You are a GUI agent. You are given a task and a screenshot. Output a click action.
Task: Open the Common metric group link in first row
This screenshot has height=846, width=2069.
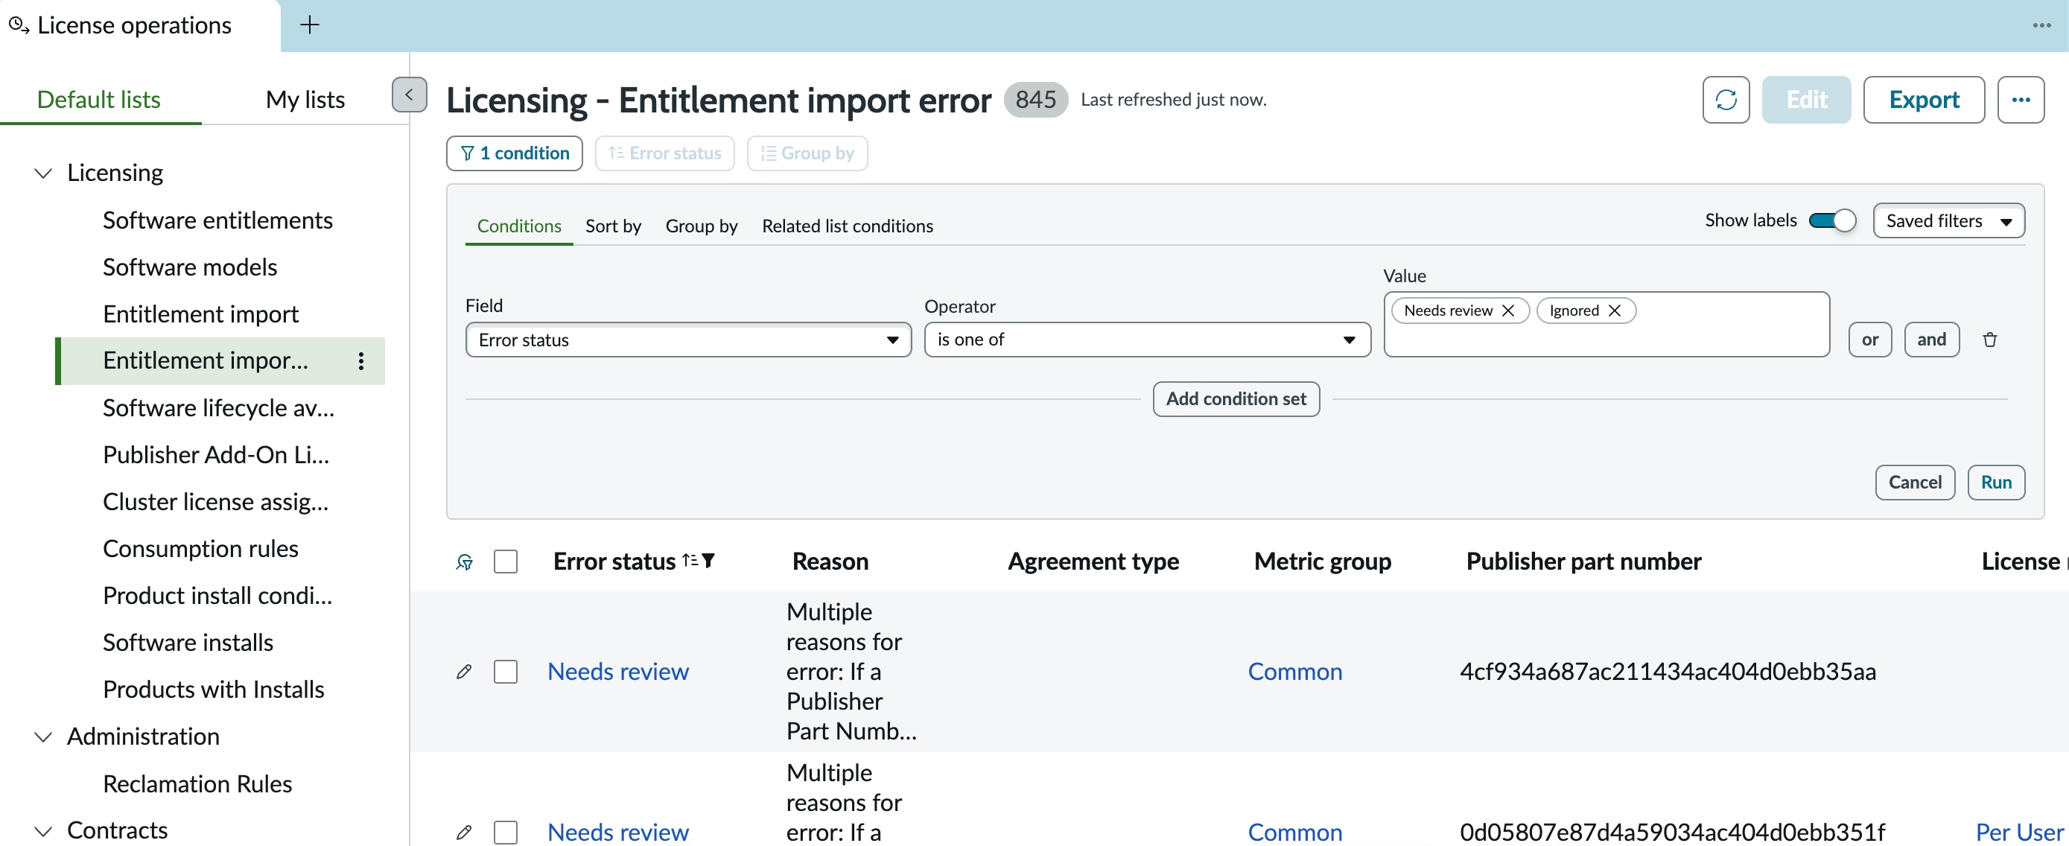[1294, 672]
